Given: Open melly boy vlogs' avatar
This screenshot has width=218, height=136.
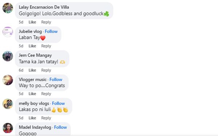Looking at the screenshot, I should 8,104.
